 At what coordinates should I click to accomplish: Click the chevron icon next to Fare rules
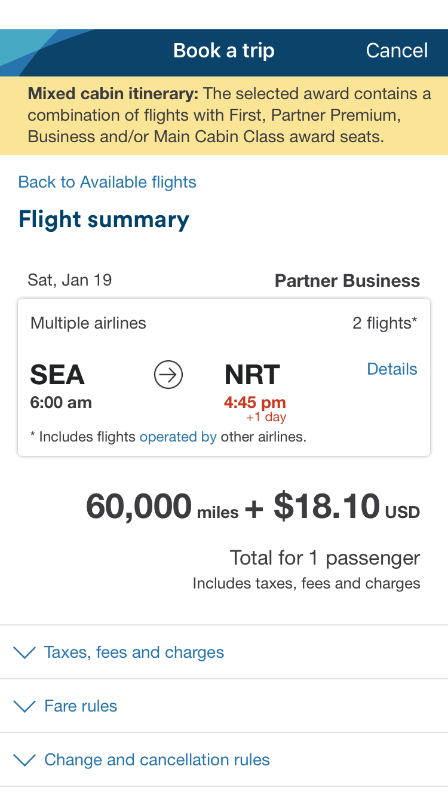tap(24, 706)
